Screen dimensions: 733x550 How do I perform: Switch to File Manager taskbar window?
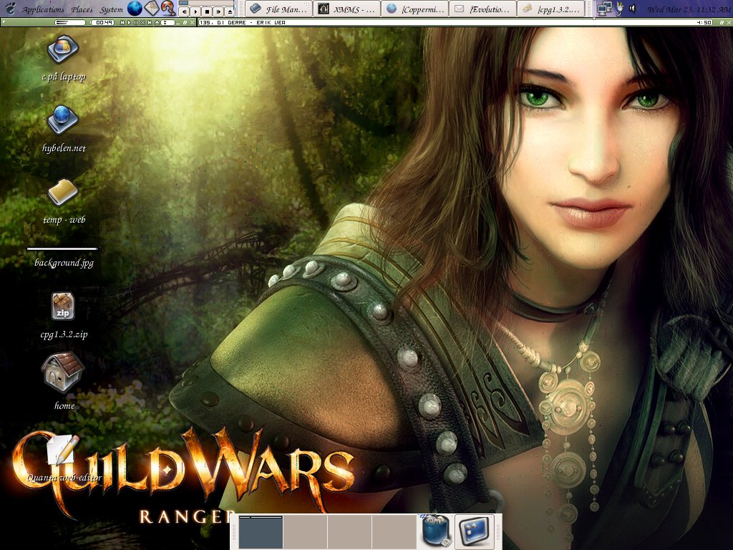pyautogui.click(x=278, y=9)
